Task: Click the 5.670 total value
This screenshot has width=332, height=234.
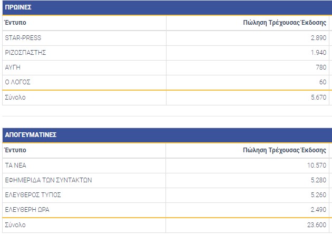Action: pos(318,97)
